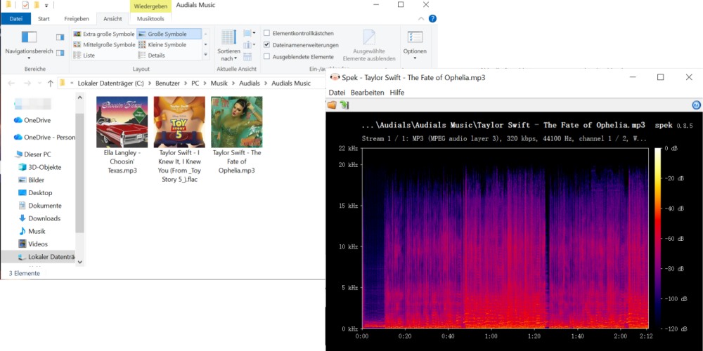Choose Mittelgroße Symbole layout
This screenshot has width=703, height=351.
[x=104, y=45]
